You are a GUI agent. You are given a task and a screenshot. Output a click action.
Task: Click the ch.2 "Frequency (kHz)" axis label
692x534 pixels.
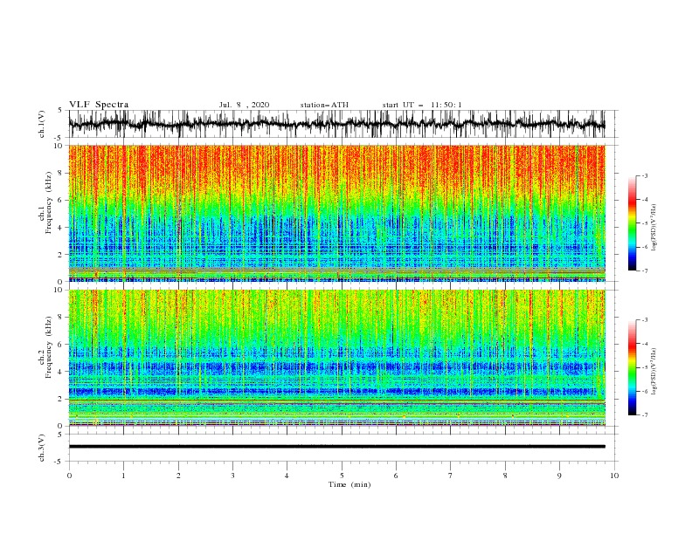click(x=49, y=347)
